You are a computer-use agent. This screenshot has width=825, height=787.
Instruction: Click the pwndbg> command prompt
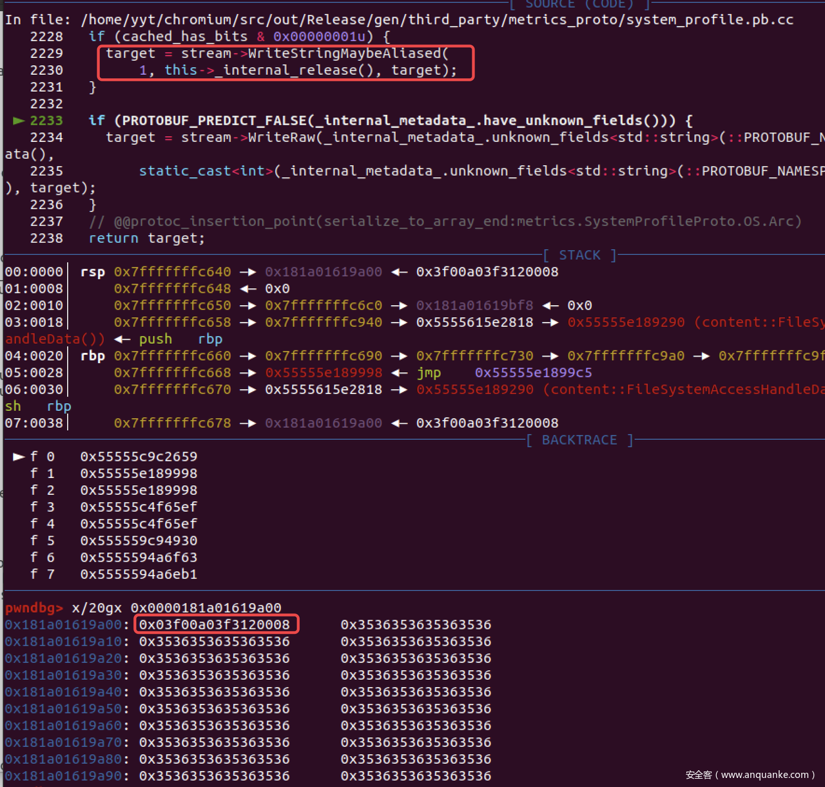click(x=34, y=608)
